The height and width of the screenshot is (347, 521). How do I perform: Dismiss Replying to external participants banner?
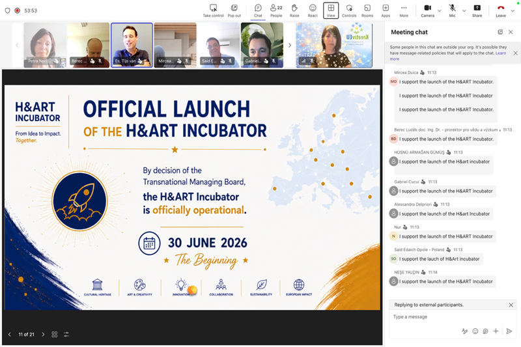point(511,305)
